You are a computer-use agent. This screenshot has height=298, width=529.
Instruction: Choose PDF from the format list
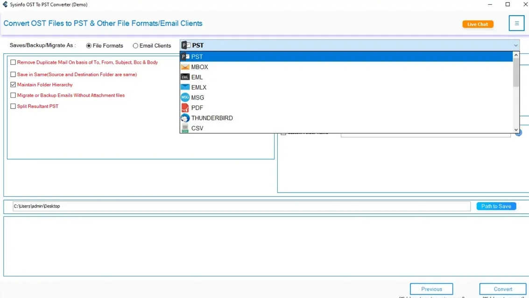pos(346,107)
